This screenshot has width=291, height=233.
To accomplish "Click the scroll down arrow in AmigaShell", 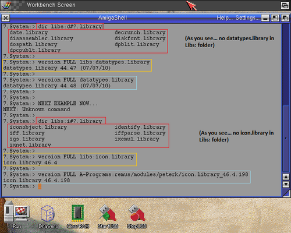I will tap(286, 184).
